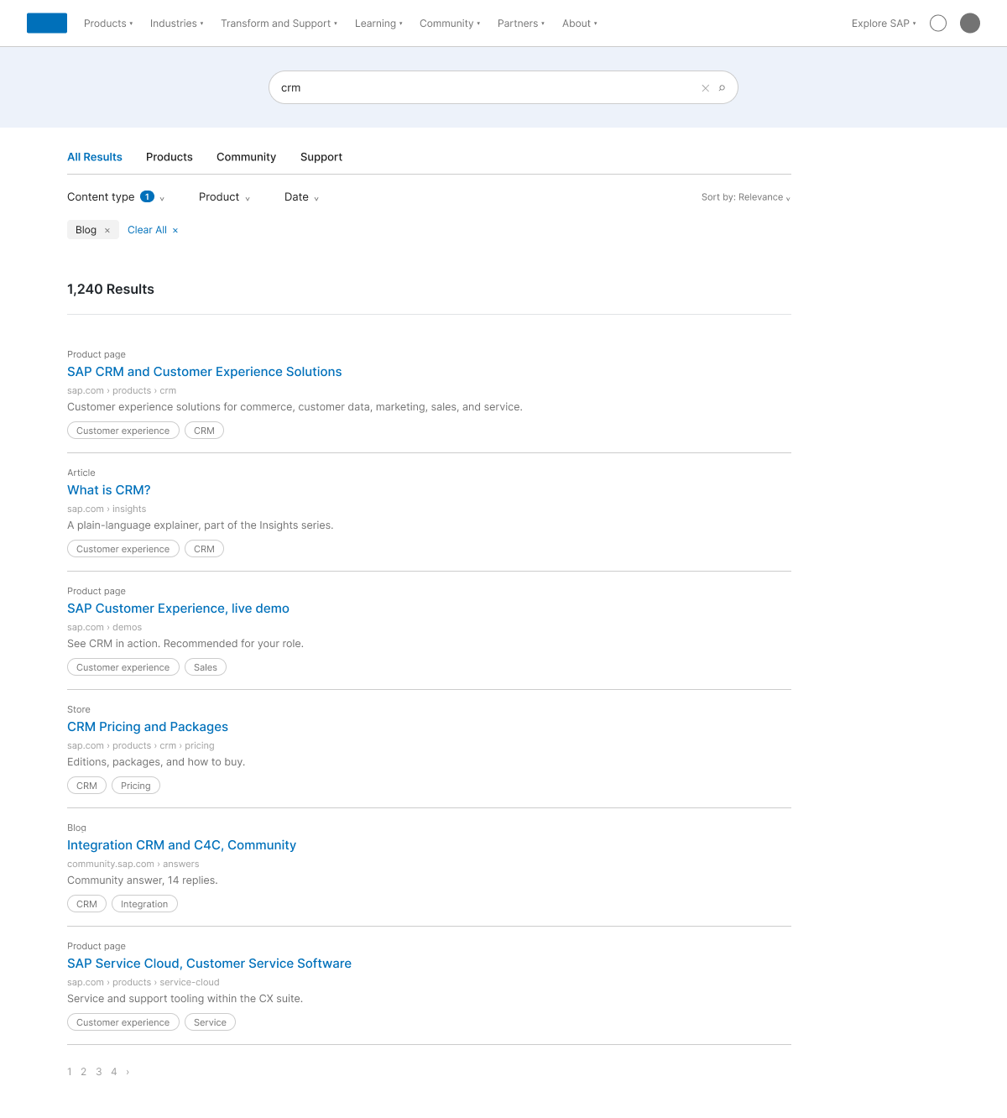Click the Customer experience tag under "What is CRM?"
The height and width of the screenshot is (1118, 1007).
(x=123, y=549)
